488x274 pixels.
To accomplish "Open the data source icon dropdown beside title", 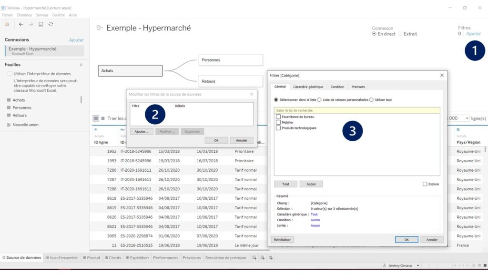I will coord(100,28).
